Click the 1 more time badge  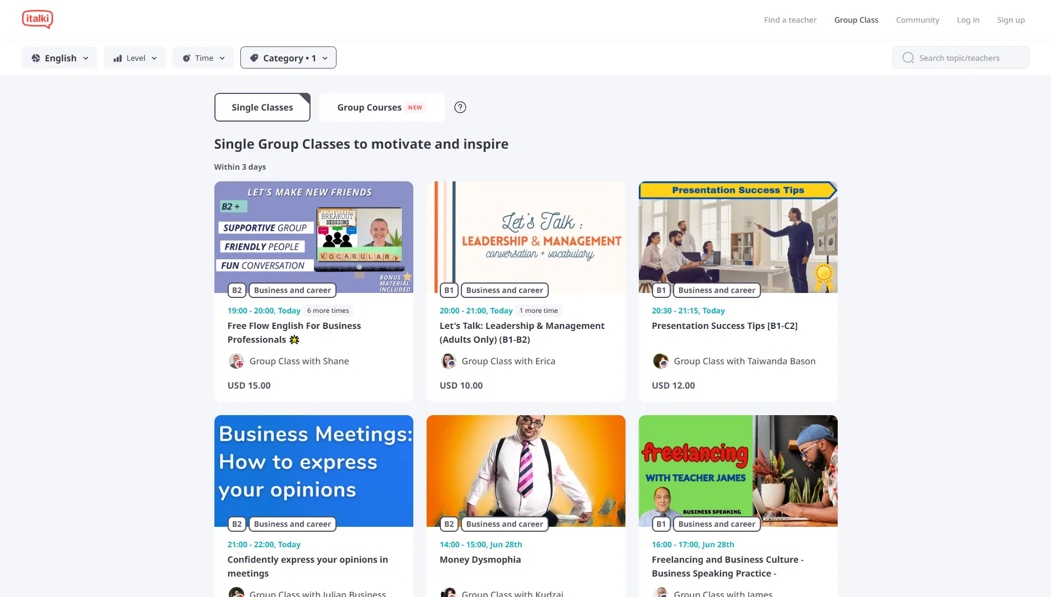coord(539,311)
